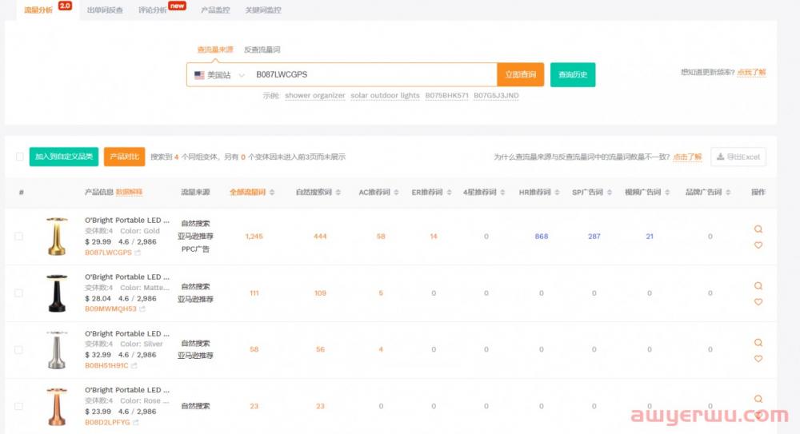Image resolution: width=800 pixels, height=434 pixels.
Task: Click the 立即查询 search button
Action: click(520, 75)
